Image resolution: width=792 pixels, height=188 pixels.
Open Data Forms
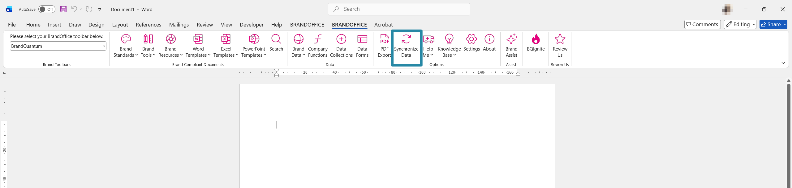click(362, 46)
